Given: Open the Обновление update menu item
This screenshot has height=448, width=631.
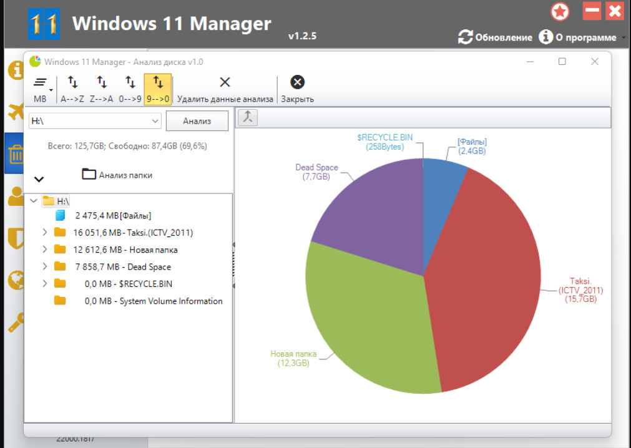Looking at the screenshot, I should point(495,37).
